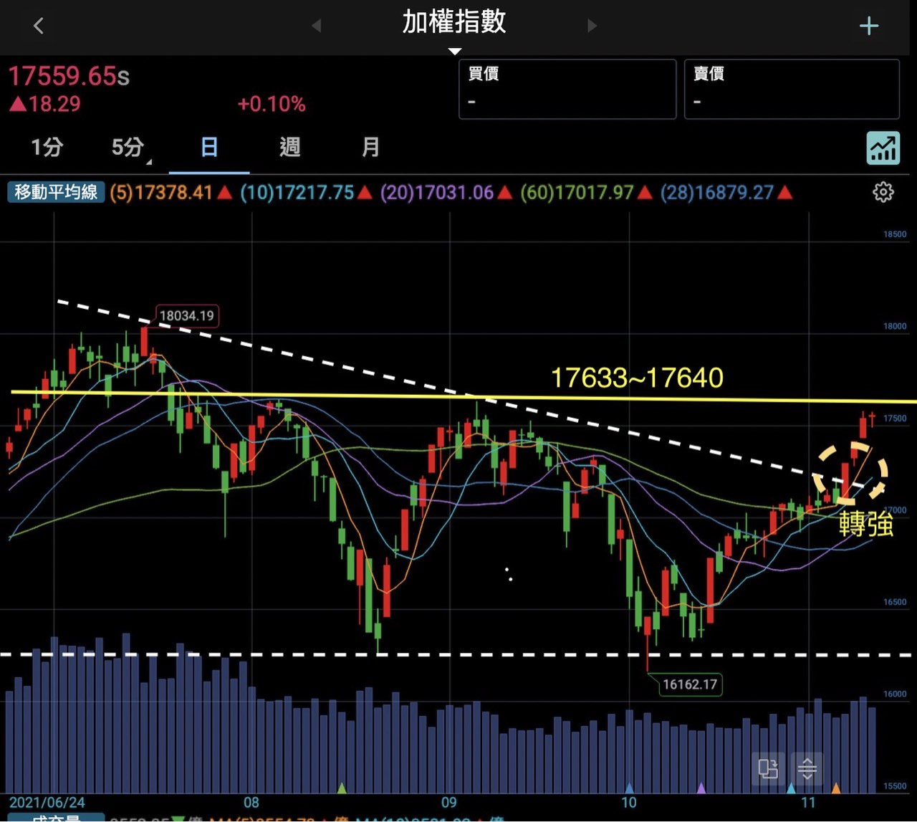Go to previous stock with left triangle
917x822 pixels.
[316, 26]
